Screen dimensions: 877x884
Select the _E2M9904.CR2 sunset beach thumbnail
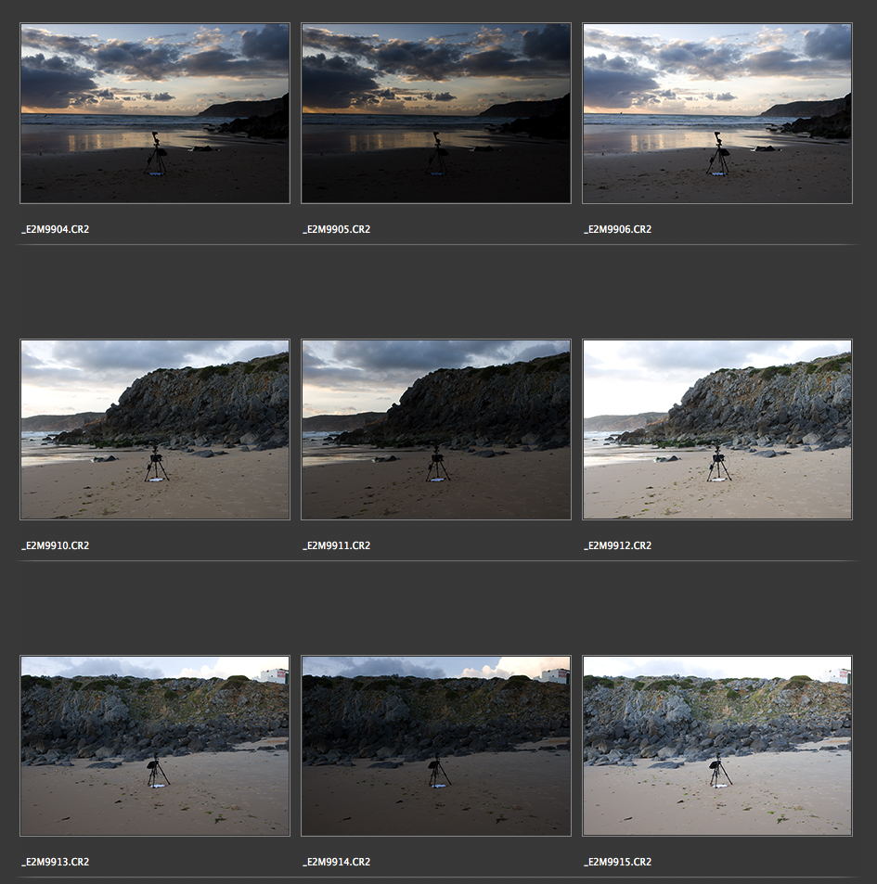coord(155,113)
